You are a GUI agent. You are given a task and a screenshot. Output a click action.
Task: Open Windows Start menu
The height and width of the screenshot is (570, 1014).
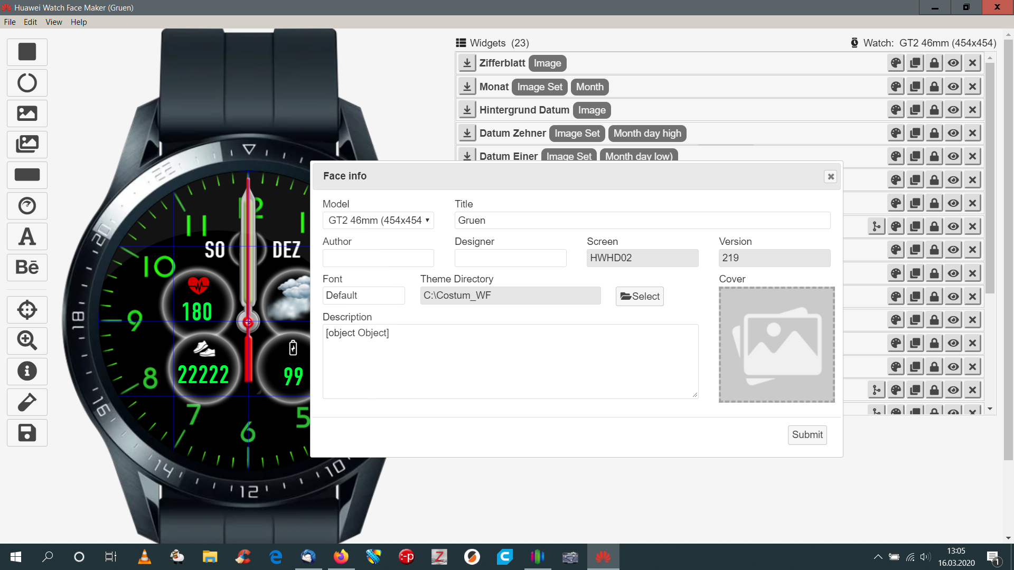pyautogui.click(x=15, y=557)
